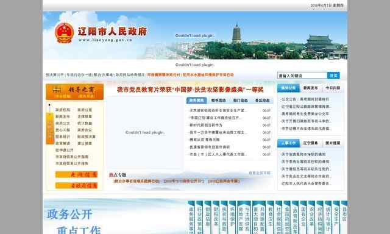Open vertical tab 扶贫与救助
This screenshot has width=390, height=234.
[224, 218]
